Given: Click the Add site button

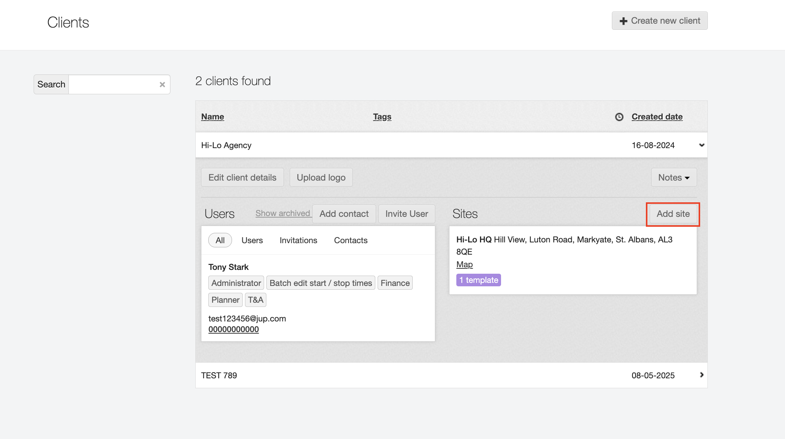Looking at the screenshot, I should (x=673, y=214).
